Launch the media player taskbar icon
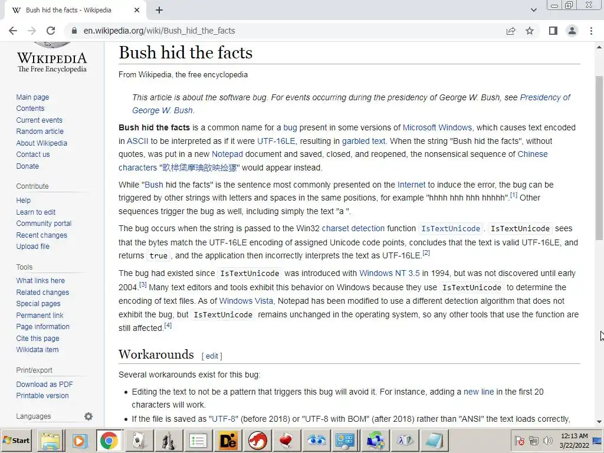The width and height of the screenshot is (604, 453). [x=80, y=441]
